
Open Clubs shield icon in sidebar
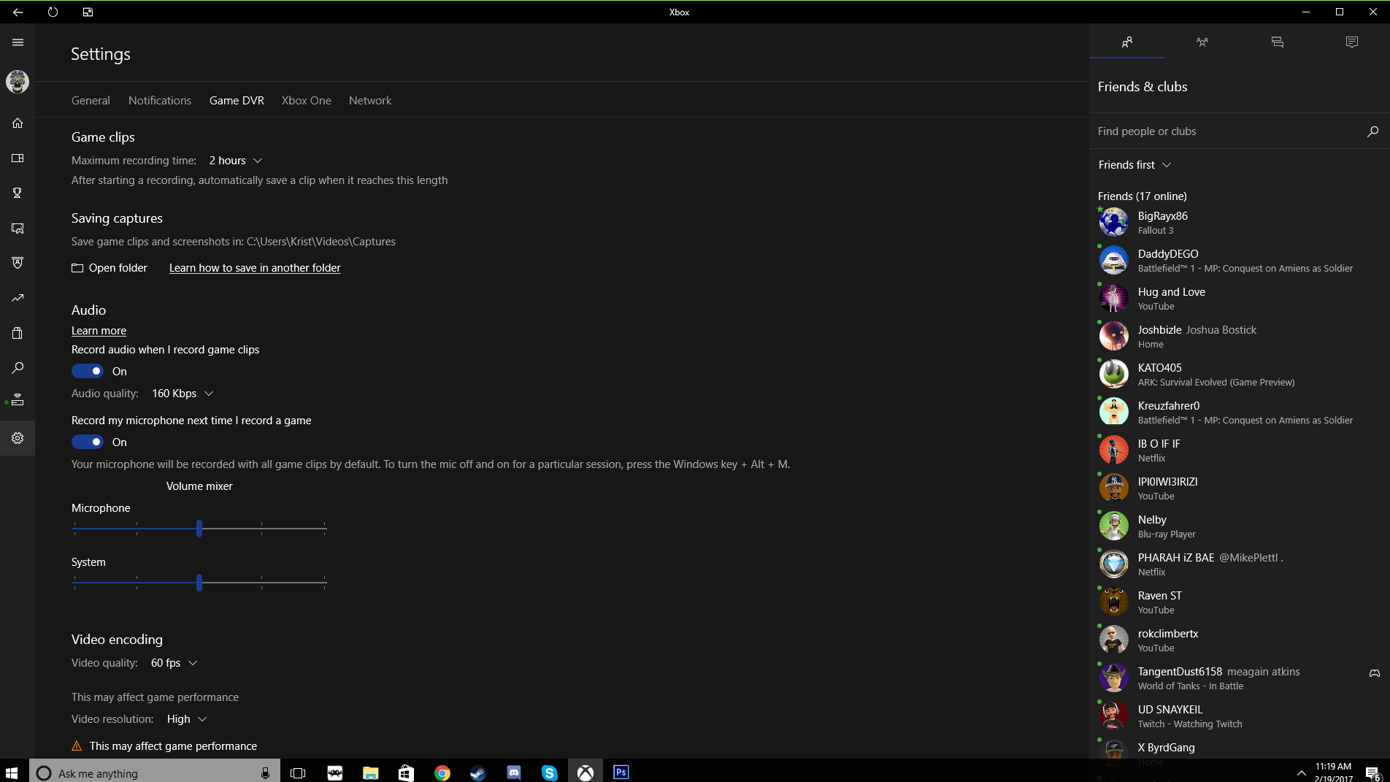point(18,263)
